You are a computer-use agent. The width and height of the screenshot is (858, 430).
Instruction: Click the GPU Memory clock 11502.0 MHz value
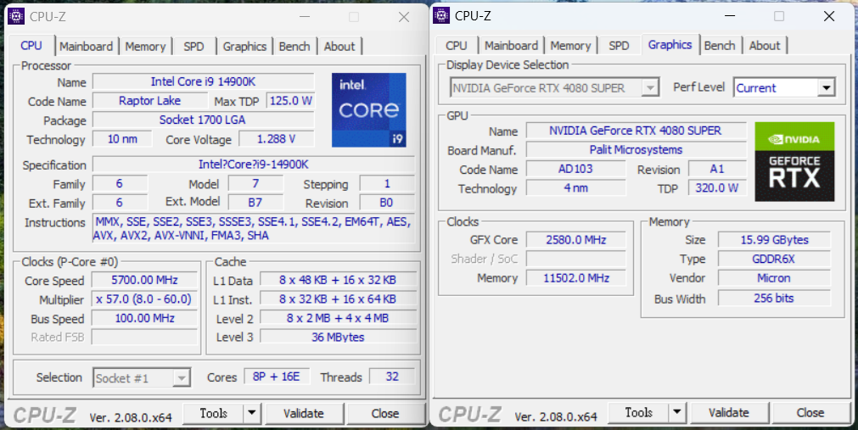pyautogui.click(x=575, y=277)
